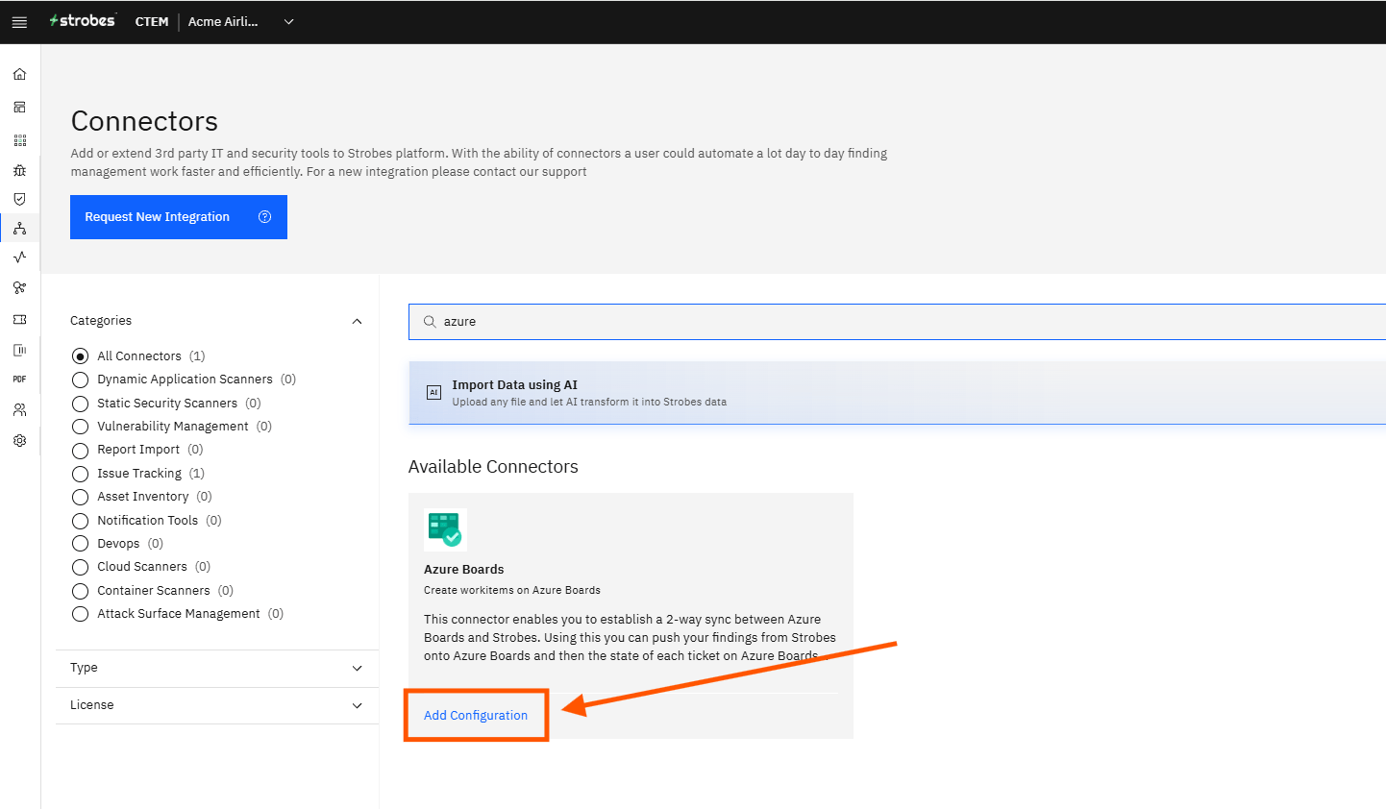Image resolution: width=1386 pixels, height=809 pixels.
Task: Select the Issue Tracking radio button
Action: pyautogui.click(x=80, y=474)
